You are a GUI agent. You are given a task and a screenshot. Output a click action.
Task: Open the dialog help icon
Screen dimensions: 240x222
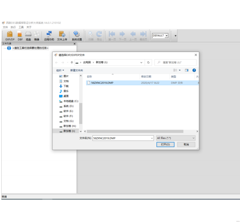pos(194,70)
